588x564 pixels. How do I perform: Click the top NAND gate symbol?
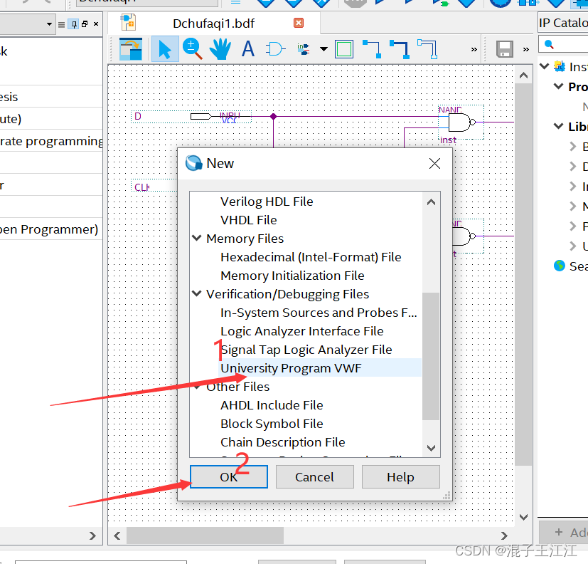tap(462, 122)
